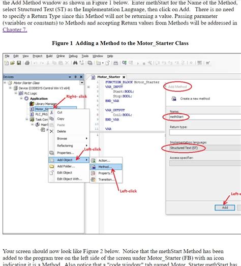Click the Edit Object page icon
Image resolution: width=241 pixels, height=266 pixels.
[x=51, y=173]
